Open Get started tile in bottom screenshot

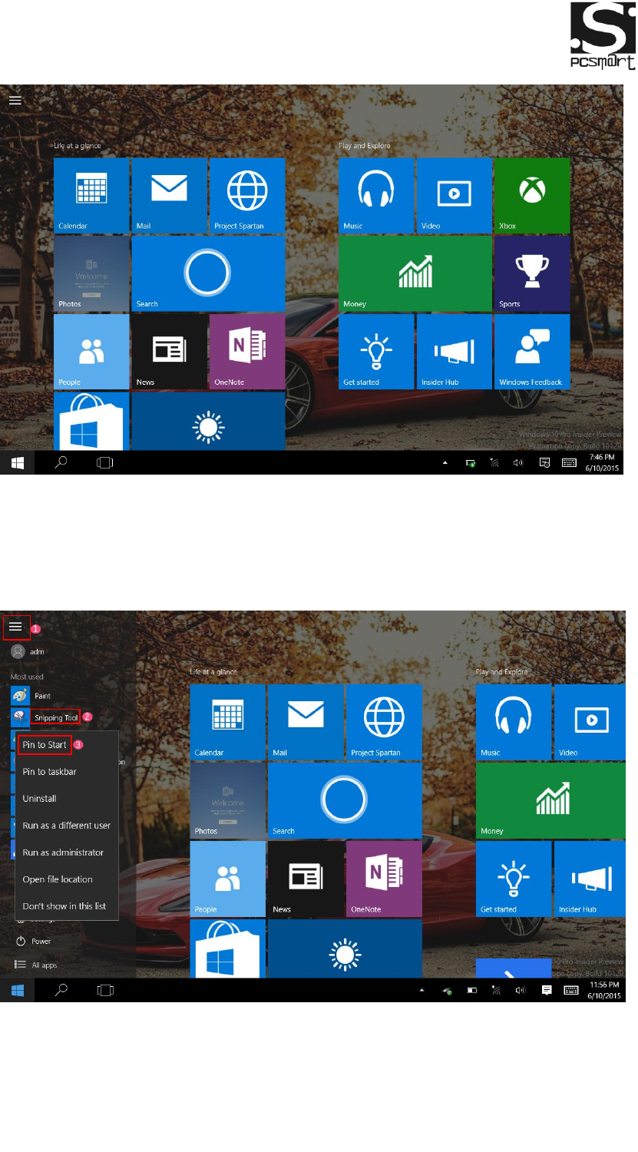point(514,879)
